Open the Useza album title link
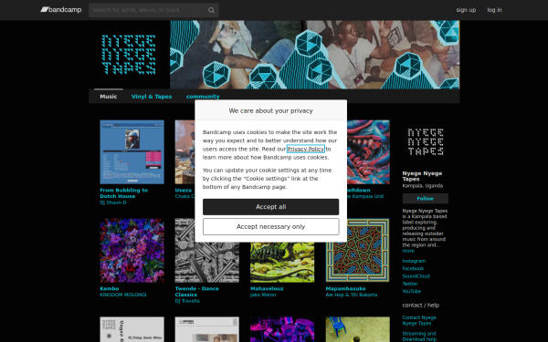Image resolution: width=548 pixels, height=342 pixels. [184, 191]
